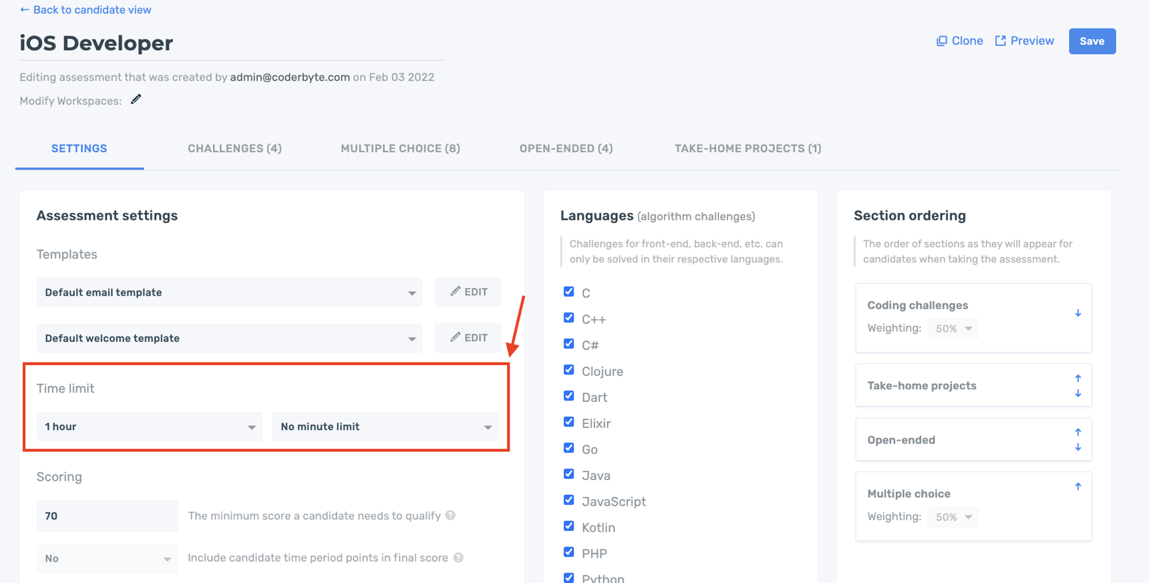Move Take-home projects section up

click(x=1078, y=378)
